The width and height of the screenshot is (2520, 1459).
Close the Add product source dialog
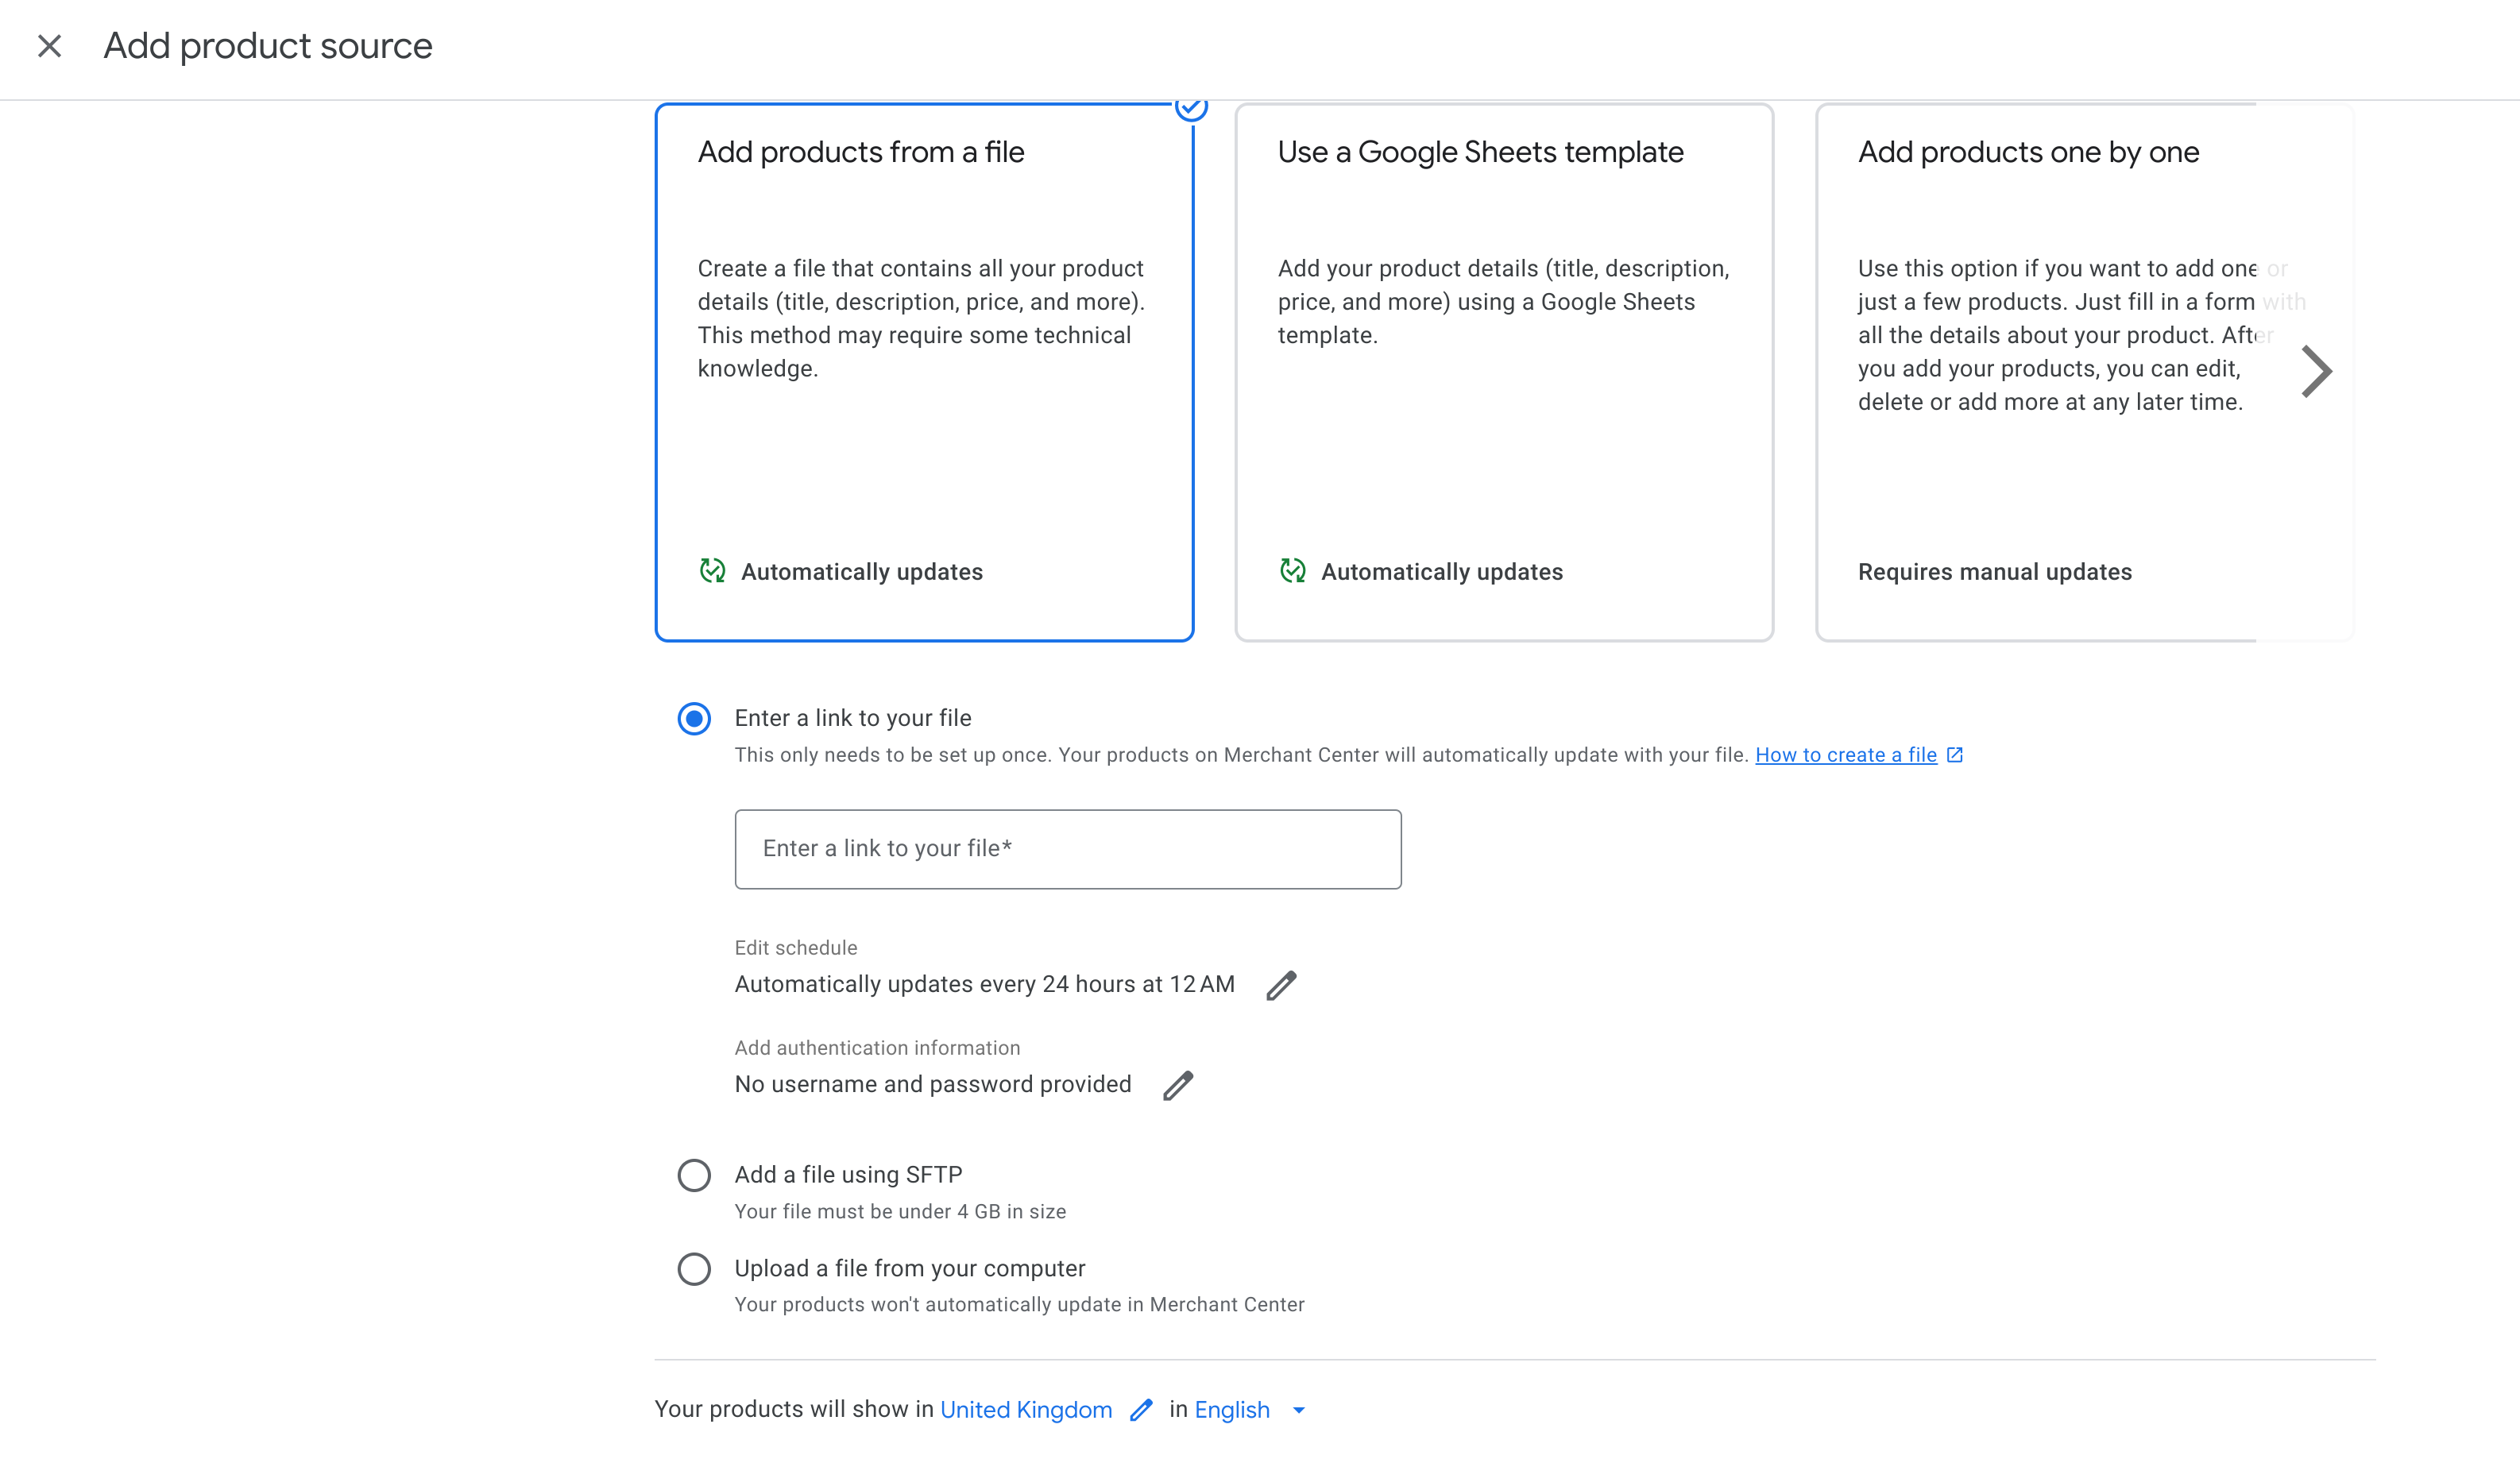[x=49, y=46]
